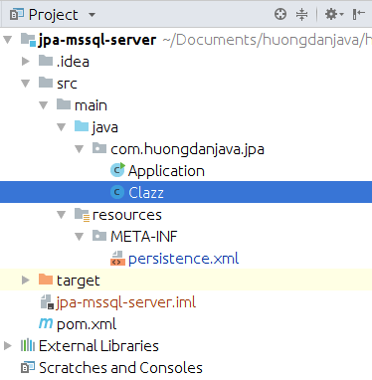Collapse the resources folder arrow

pyautogui.click(x=62, y=215)
